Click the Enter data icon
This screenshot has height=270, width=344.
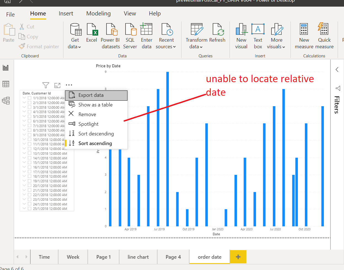coord(146,29)
